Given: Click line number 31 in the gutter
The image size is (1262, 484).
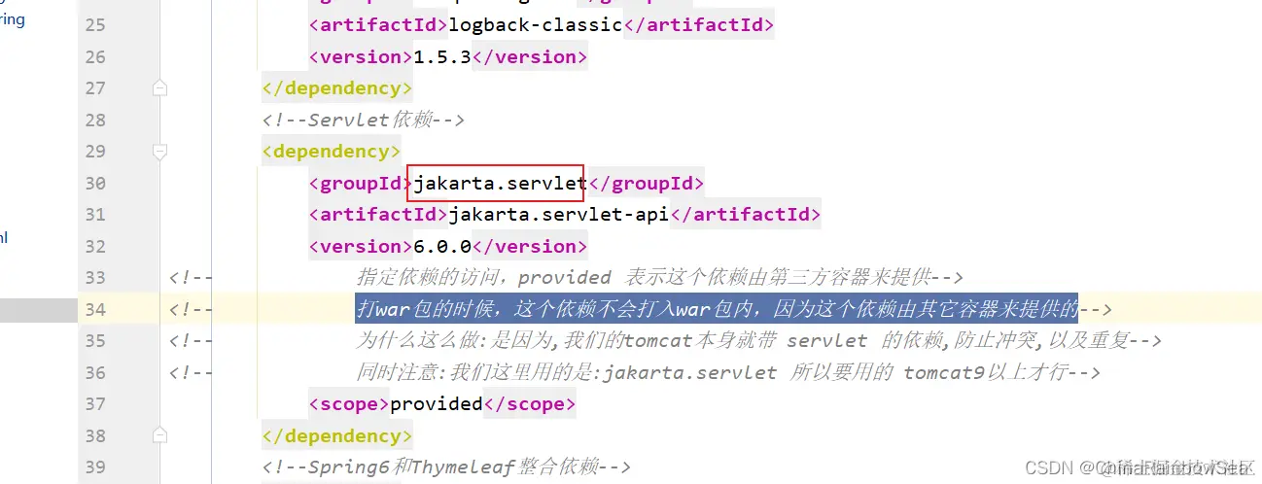Looking at the screenshot, I should tap(95, 214).
